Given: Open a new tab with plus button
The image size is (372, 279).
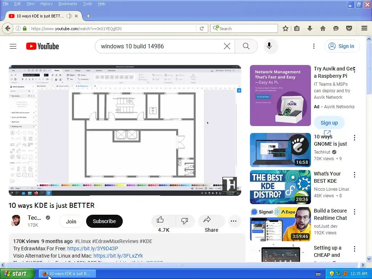Looking at the screenshot, I should point(88,16).
